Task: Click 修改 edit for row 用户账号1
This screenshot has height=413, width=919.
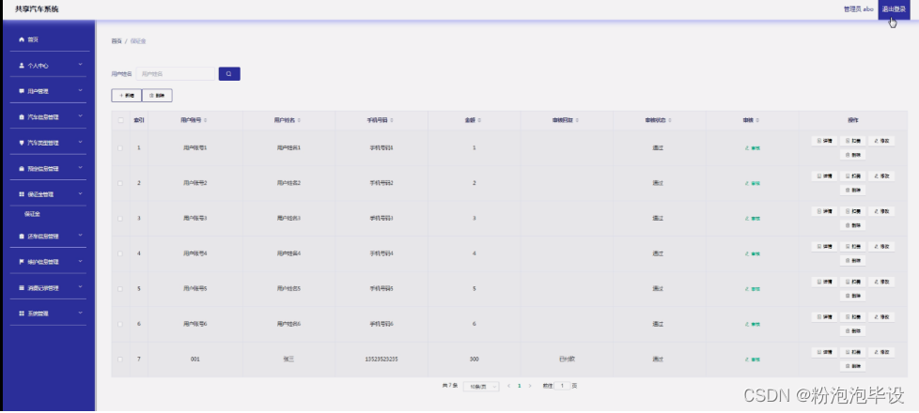Action: pos(881,141)
